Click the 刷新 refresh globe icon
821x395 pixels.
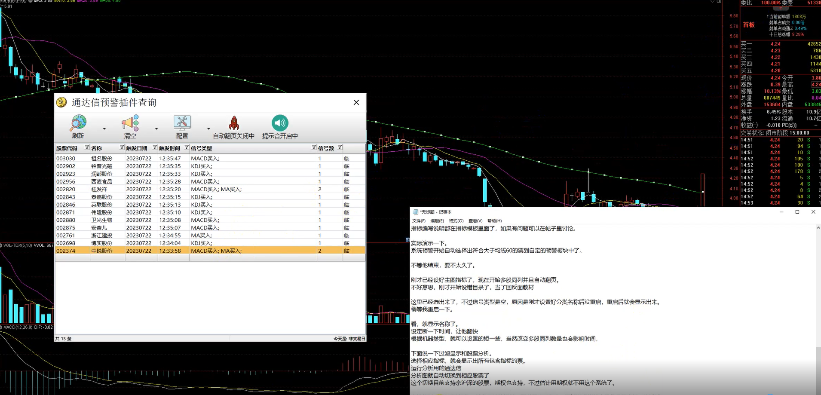(78, 123)
